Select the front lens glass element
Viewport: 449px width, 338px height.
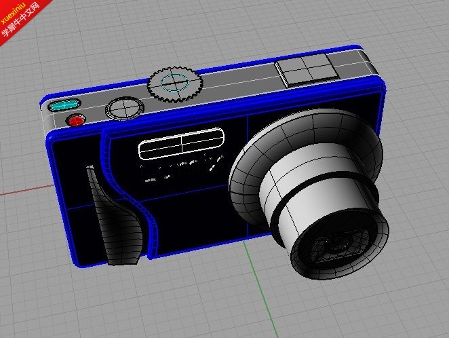[x=338, y=246]
